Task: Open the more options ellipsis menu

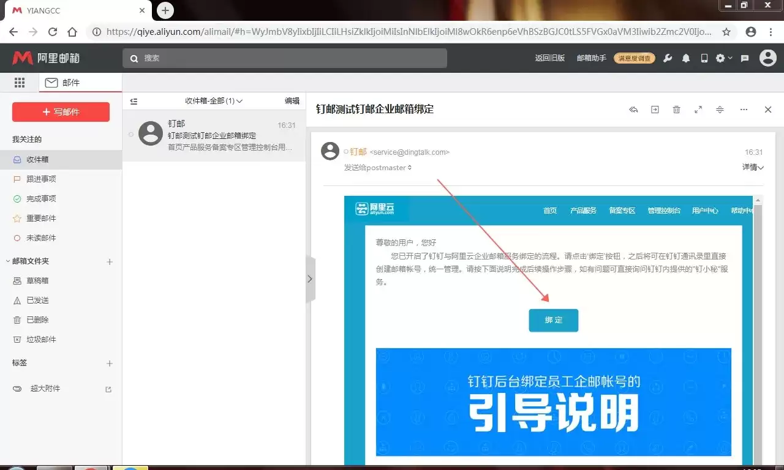Action: click(744, 110)
